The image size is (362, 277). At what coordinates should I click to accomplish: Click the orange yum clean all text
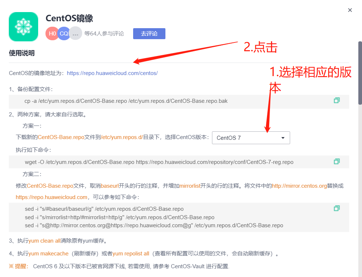click(x=44, y=241)
